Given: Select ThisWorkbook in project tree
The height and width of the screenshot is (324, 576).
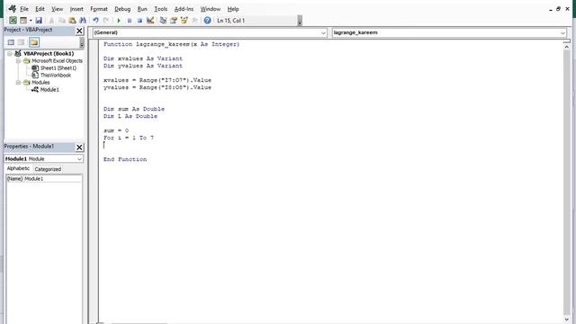Looking at the screenshot, I should 56,76.
